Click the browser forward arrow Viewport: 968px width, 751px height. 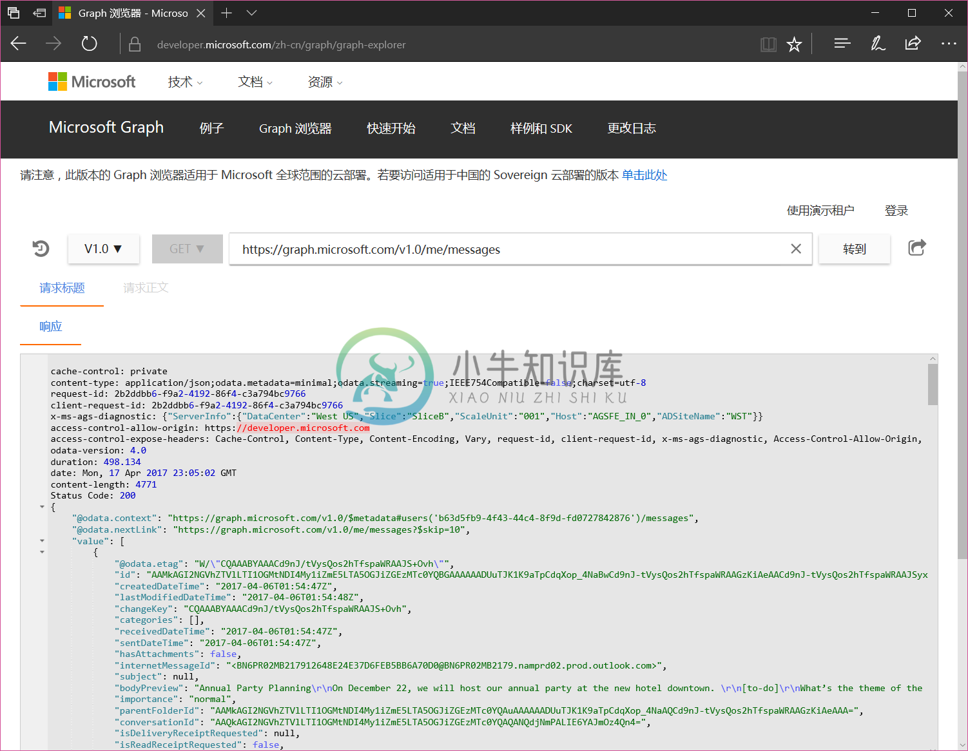coord(53,44)
